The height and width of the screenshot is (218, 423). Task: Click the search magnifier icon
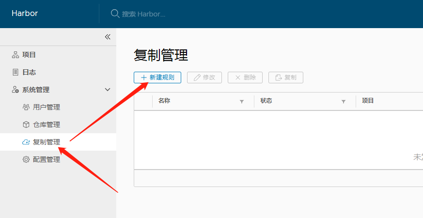115,14
